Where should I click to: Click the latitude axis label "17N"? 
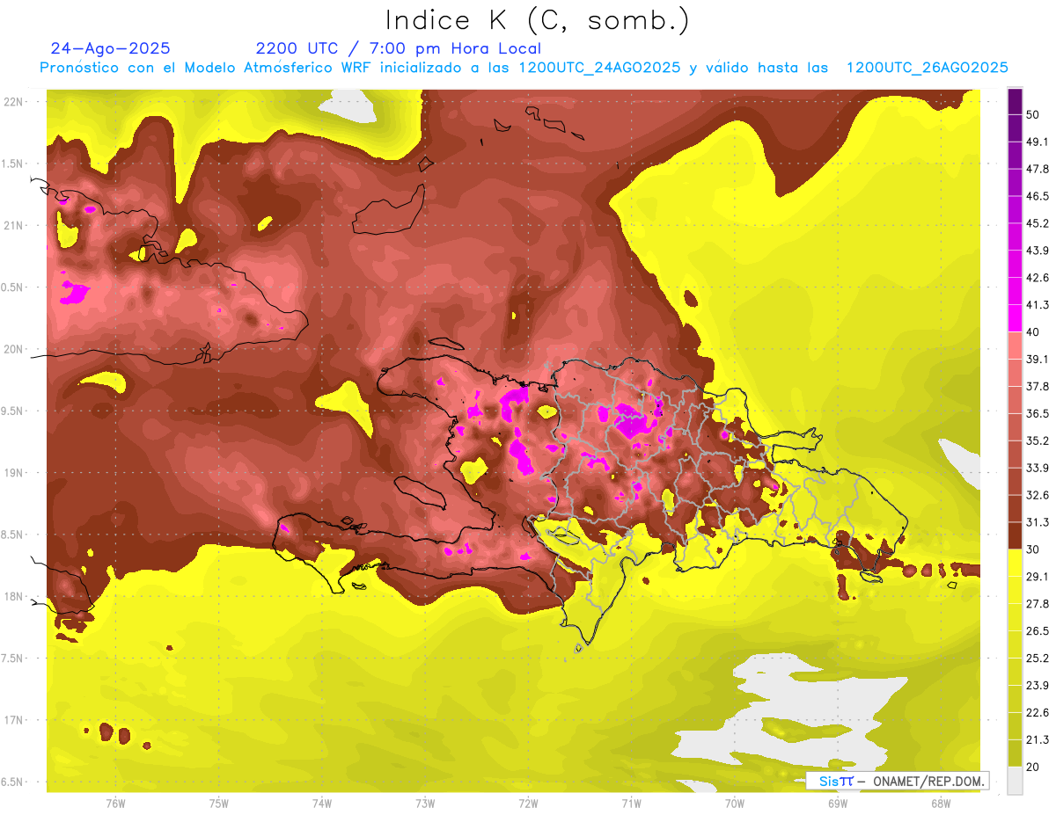13,720
